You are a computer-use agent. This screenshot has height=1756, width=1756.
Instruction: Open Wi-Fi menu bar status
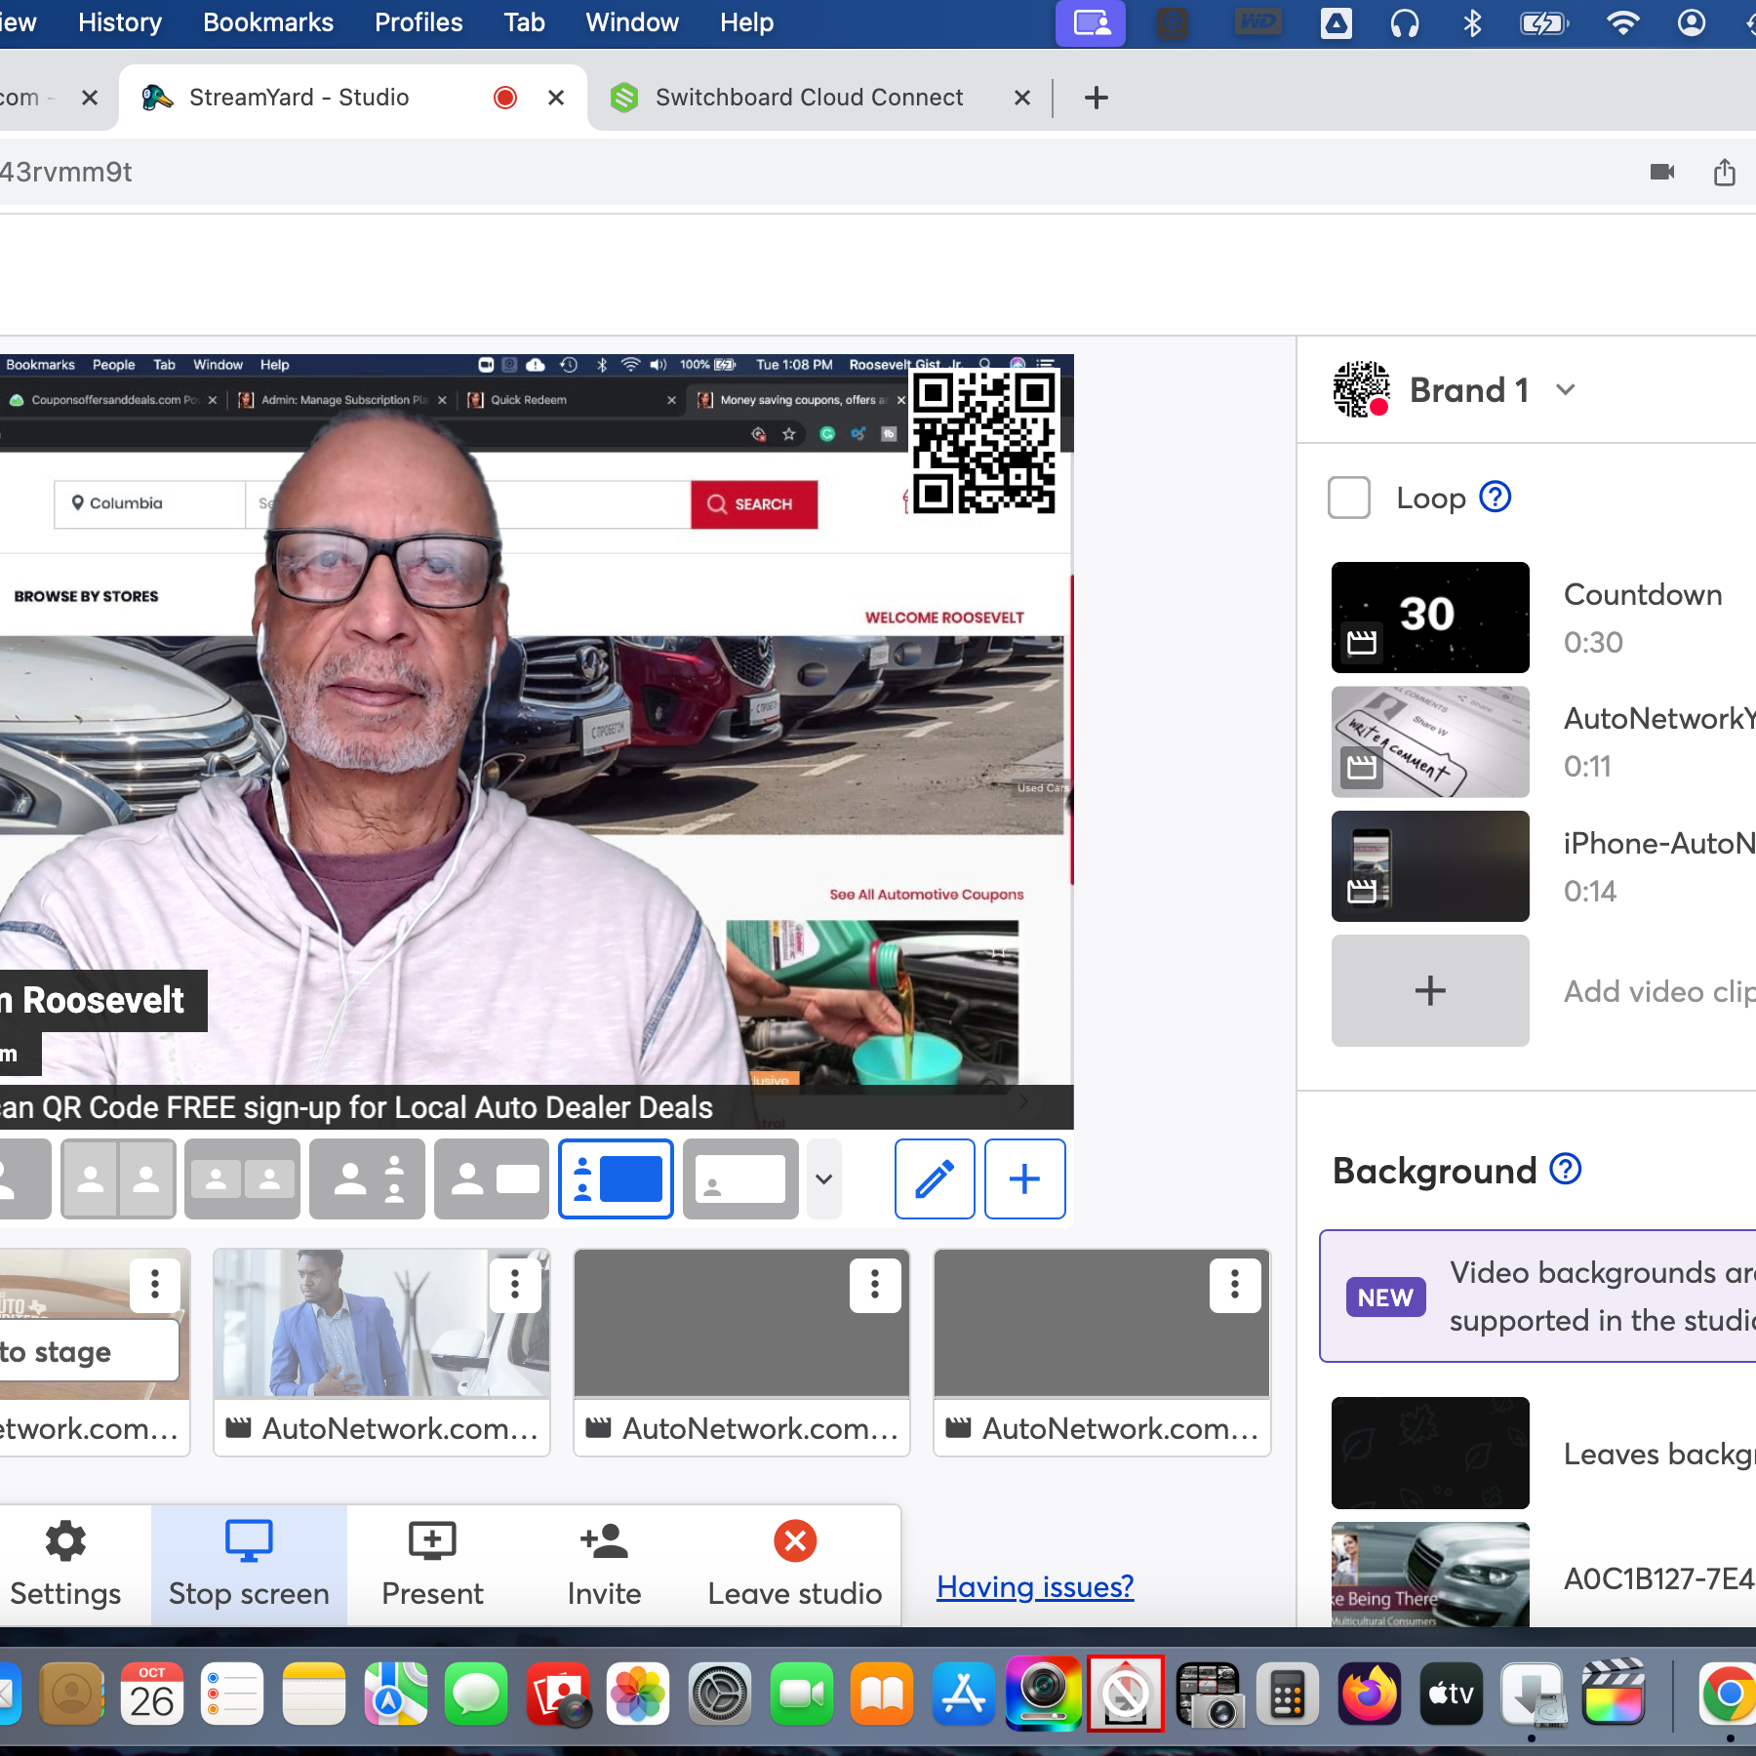[1623, 22]
